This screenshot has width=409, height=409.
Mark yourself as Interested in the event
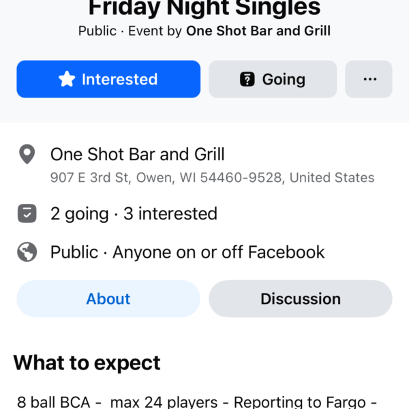point(108,80)
